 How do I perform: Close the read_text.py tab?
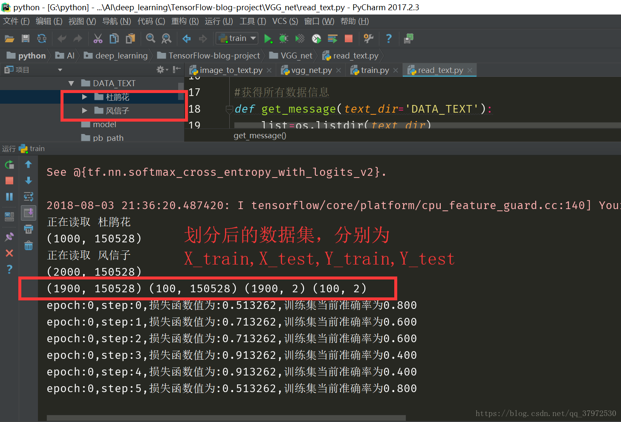pyautogui.click(x=470, y=70)
